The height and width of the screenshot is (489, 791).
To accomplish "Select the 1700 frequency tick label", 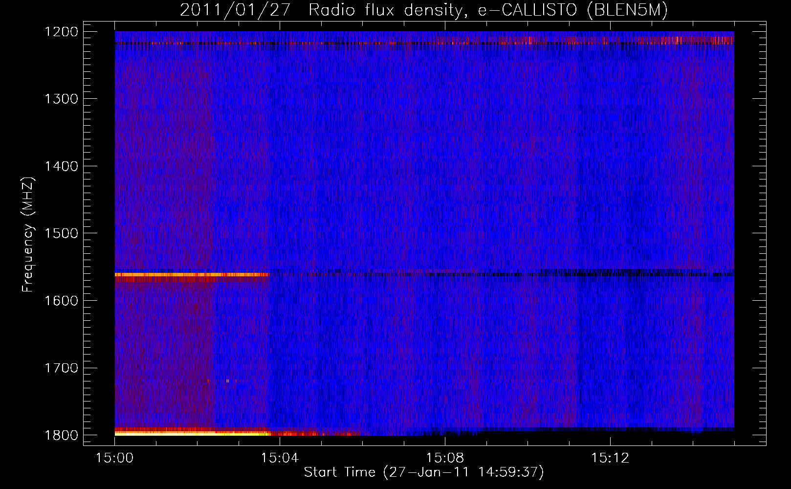I will (x=62, y=368).
